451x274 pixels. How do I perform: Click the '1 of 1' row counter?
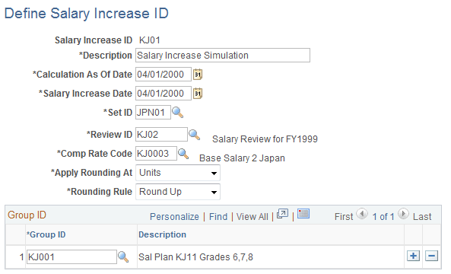coord(383,217)
